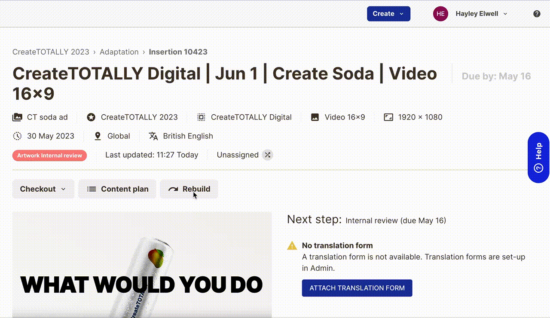Click the translate language icon
Image resolution: width=550 pixels, height=318 pixels.
153,136
